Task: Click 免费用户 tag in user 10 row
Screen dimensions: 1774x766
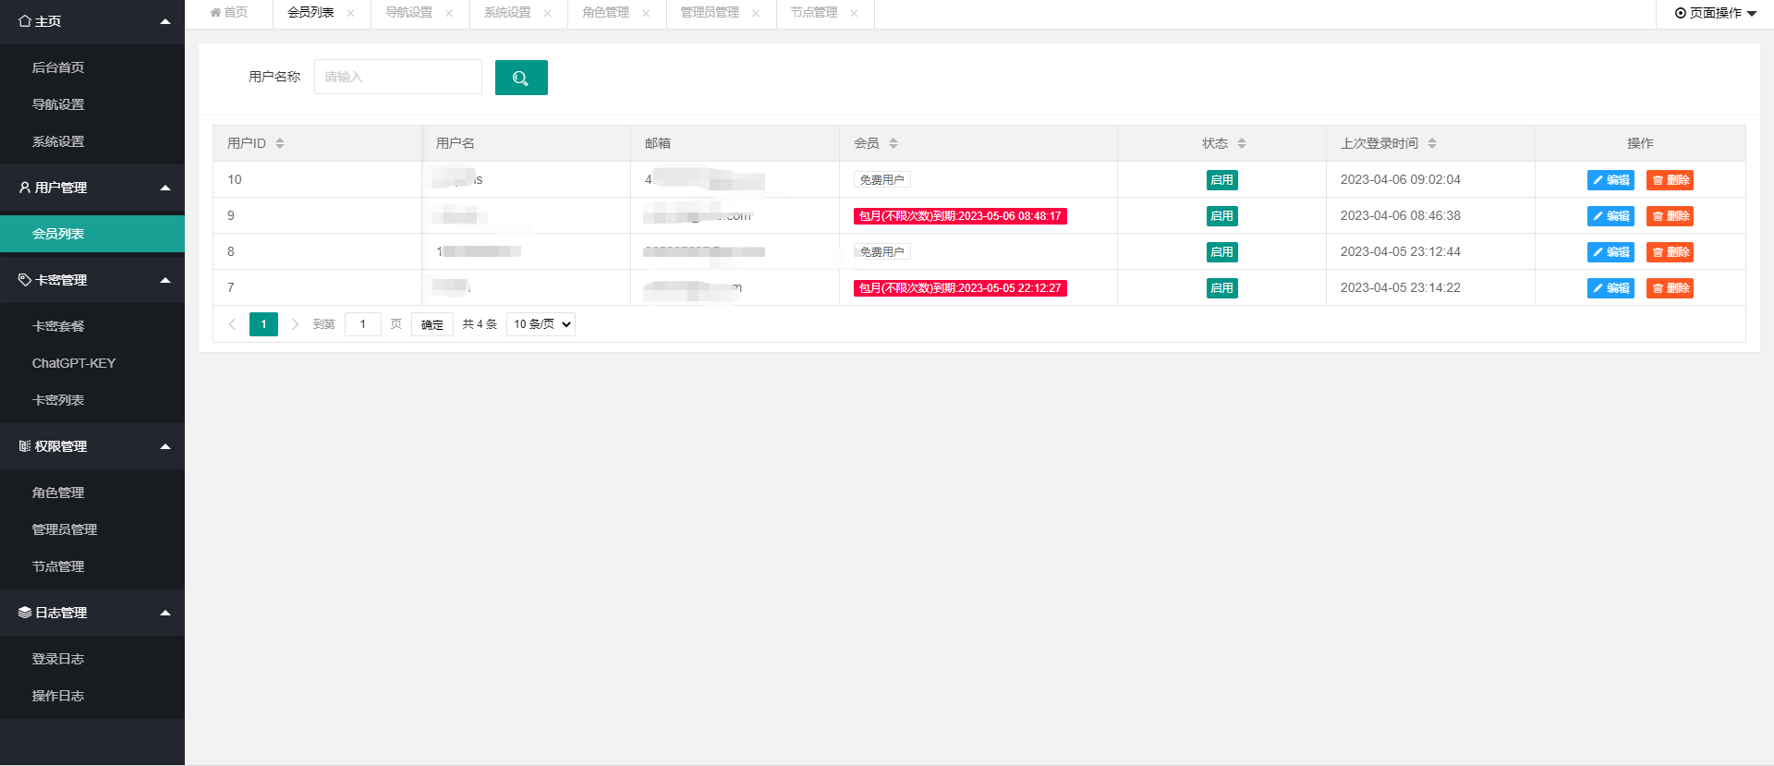Action: point(882,180)
